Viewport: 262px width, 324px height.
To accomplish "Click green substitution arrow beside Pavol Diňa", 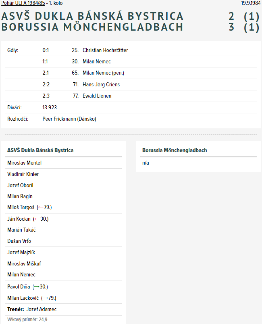I will (x=36, y=287).
